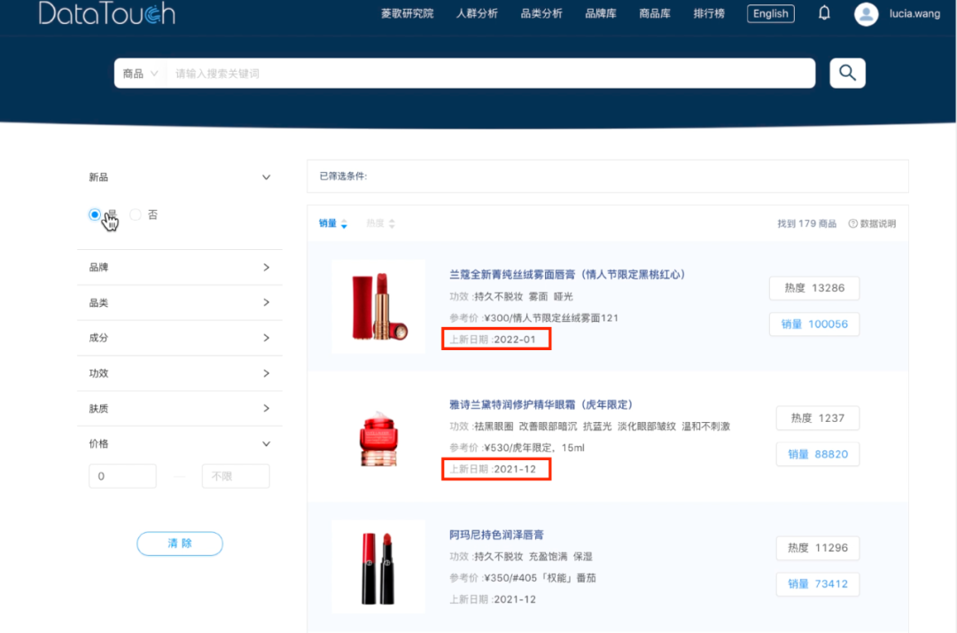The image size is (957, 633).
Task: Sort by 销量 using the arrow icon
Action: (344, 224)
